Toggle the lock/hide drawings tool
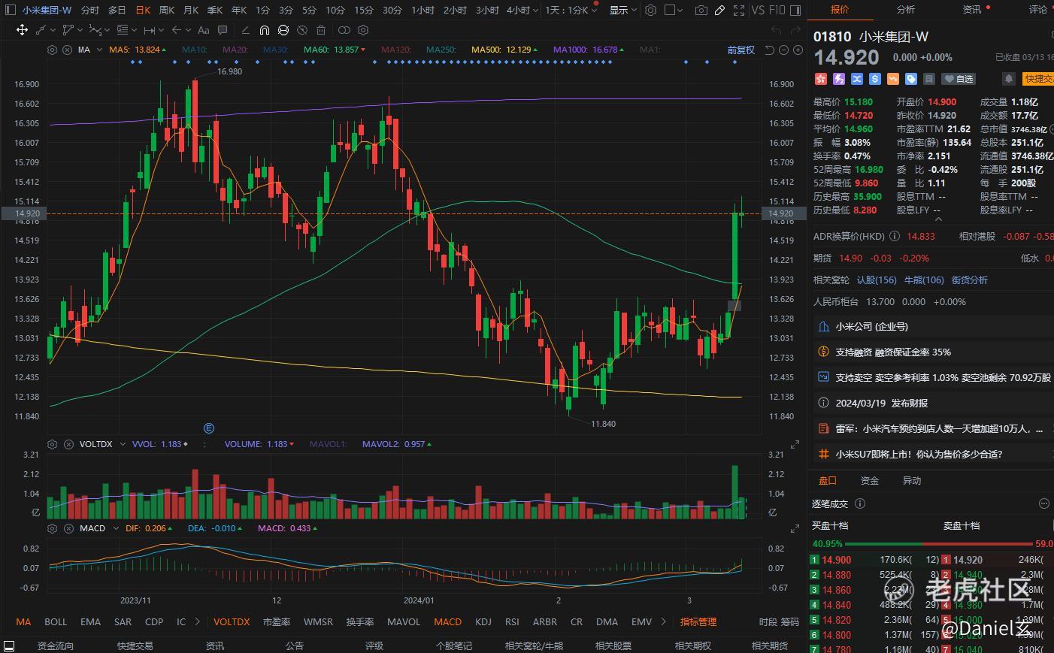Viewport: 1054px width, 653px height. [x=283, y=30]
